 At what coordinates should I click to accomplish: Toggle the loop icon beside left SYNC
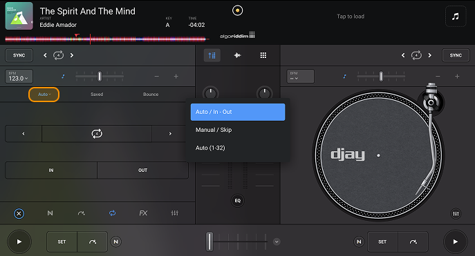pos(59,55)
